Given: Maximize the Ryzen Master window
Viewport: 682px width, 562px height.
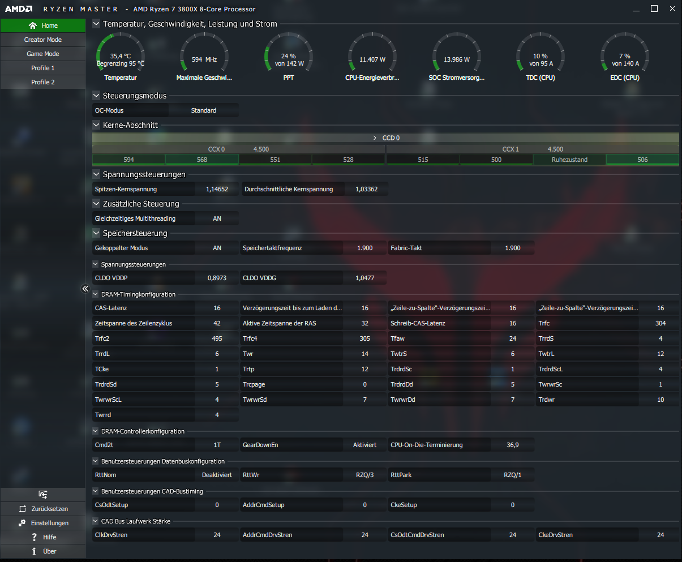Looking at the screenshot, I should pyautogui.click(x=654, y=8).
